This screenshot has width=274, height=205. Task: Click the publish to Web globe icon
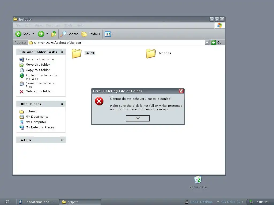pos(22,76)
